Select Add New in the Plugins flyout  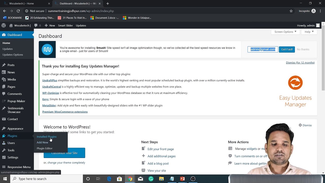click(x=42, y=143)
